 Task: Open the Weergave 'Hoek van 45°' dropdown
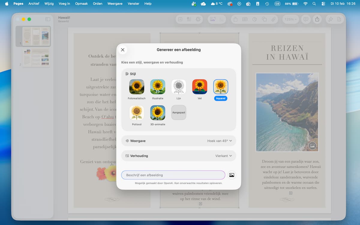(220, 141)
